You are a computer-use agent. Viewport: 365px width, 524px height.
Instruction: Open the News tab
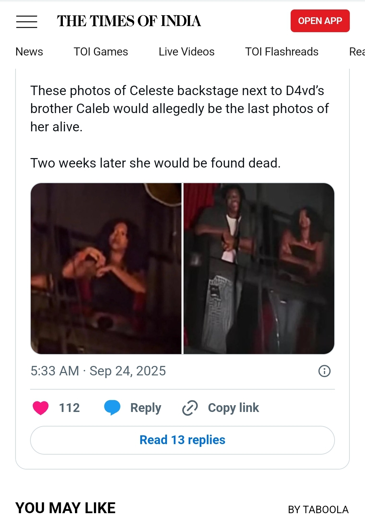pyautogui.click(x=29, y=52)
